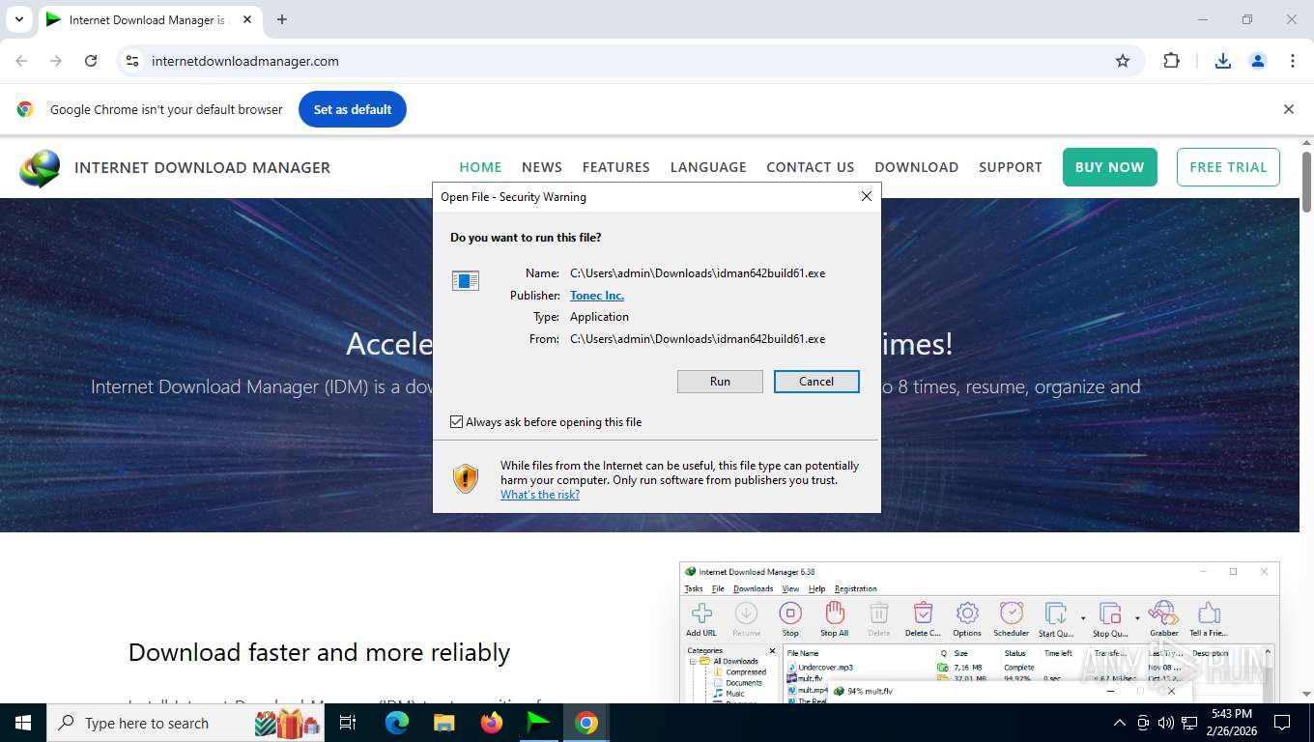This screenshot has width=1314, height=742.
Task: Open the Chrome profile avatar
Action: coord(1258,61)
